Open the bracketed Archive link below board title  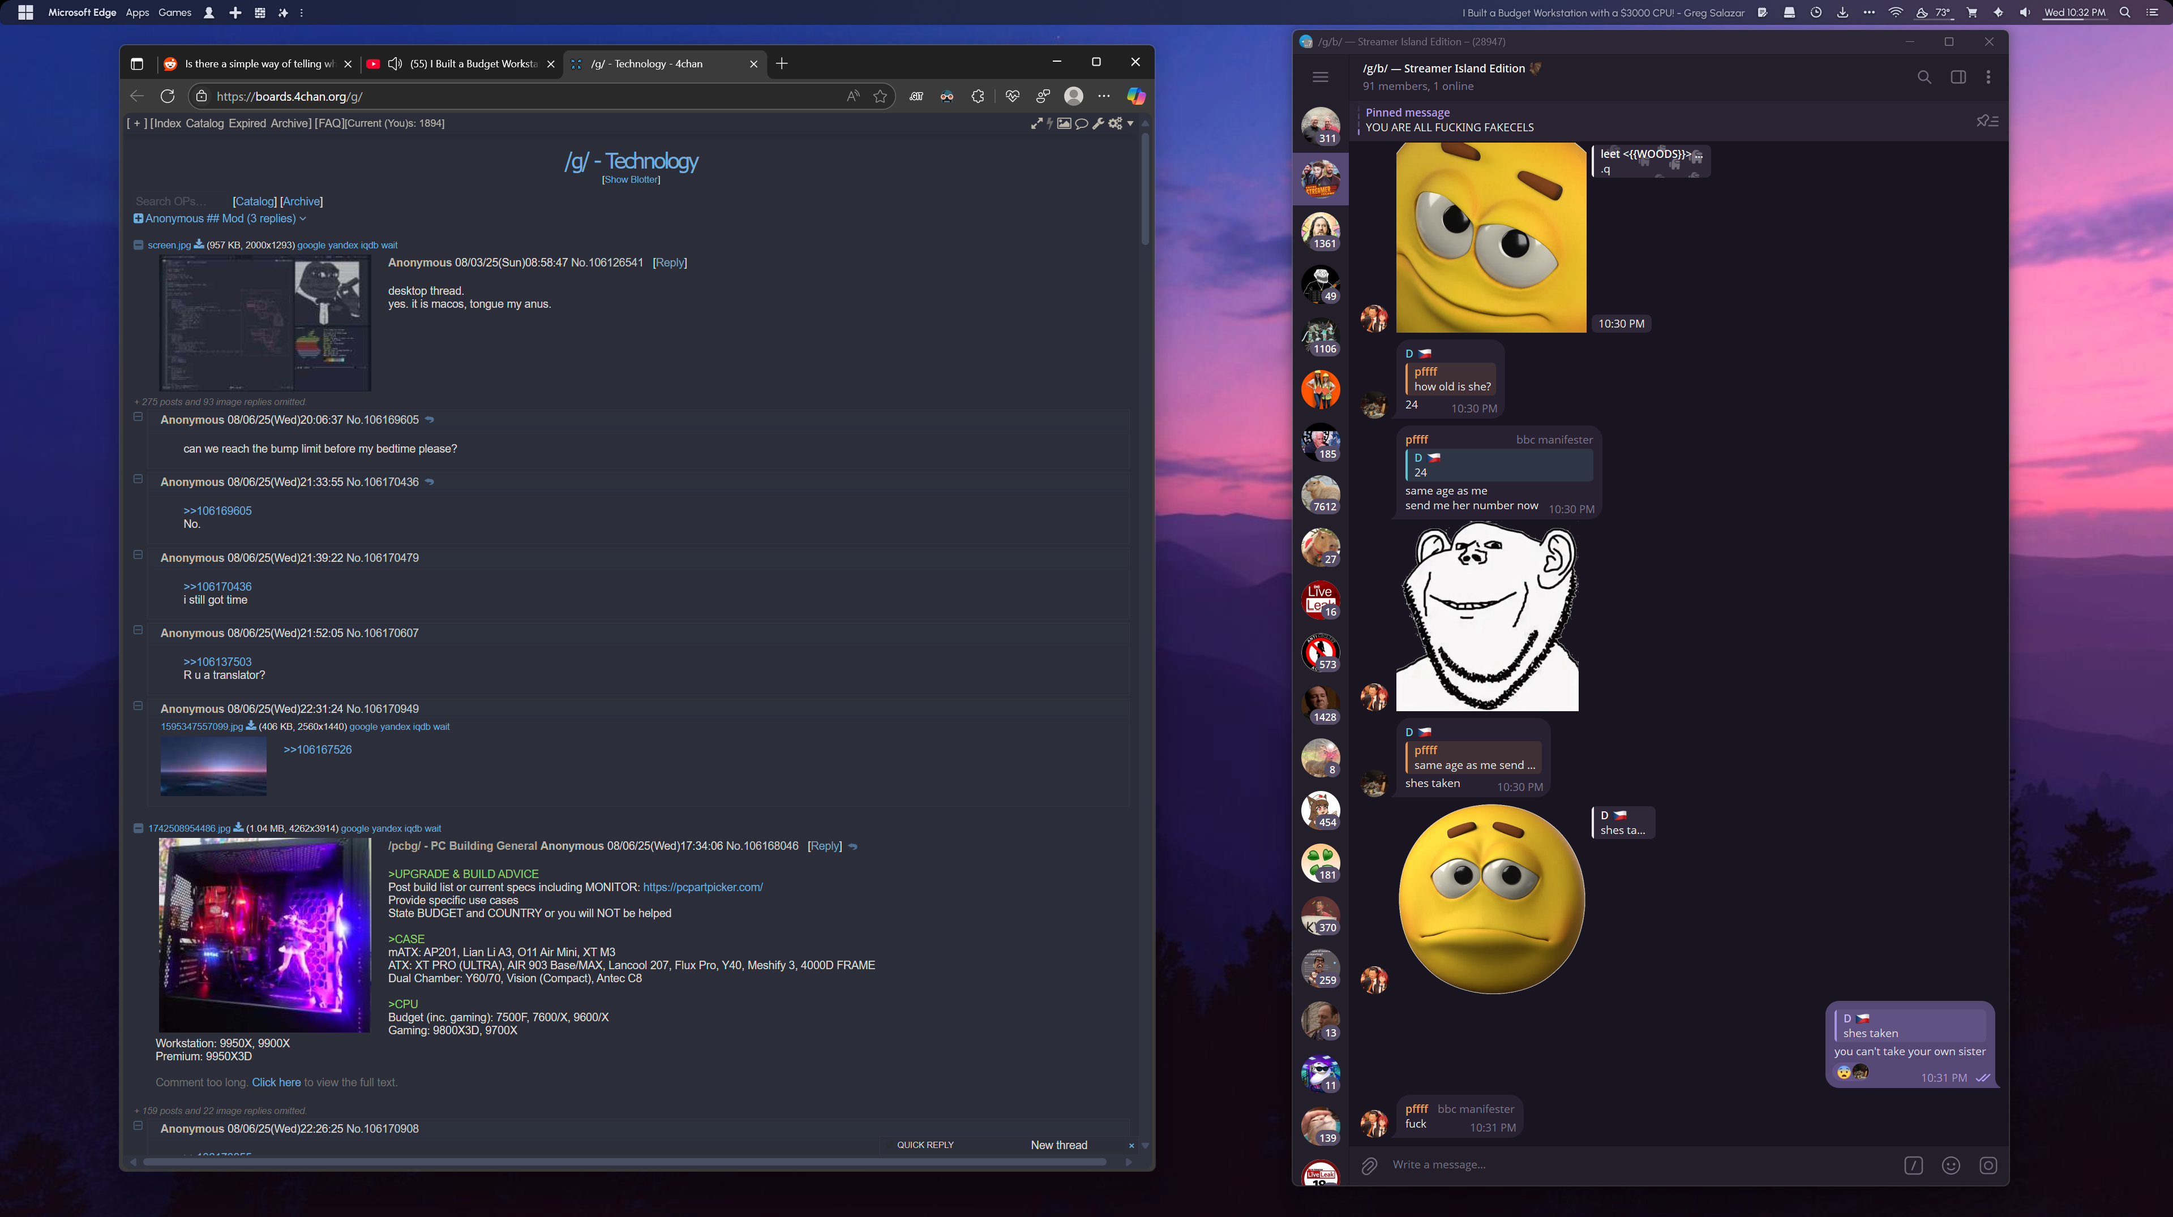pyautogui.click(x=301, y=201)
